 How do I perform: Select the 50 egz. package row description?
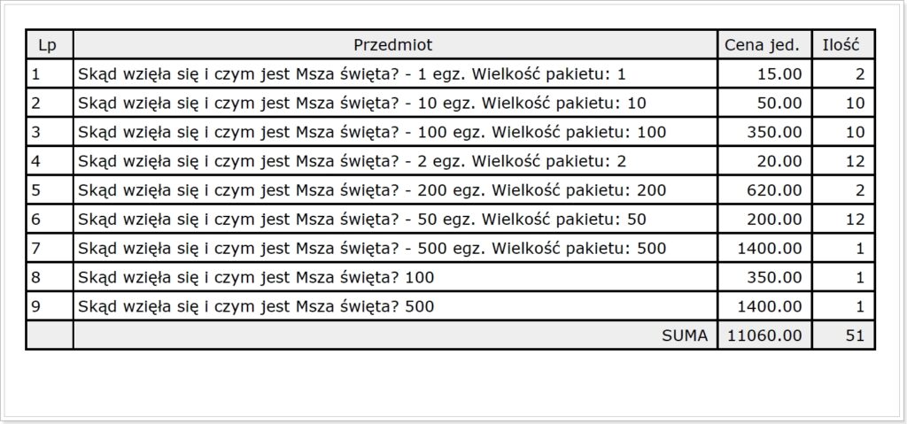[395, 220]
